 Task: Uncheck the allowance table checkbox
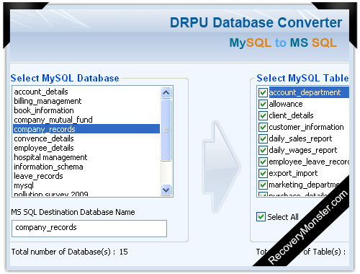pyautogui.click(x=263, y=104)
